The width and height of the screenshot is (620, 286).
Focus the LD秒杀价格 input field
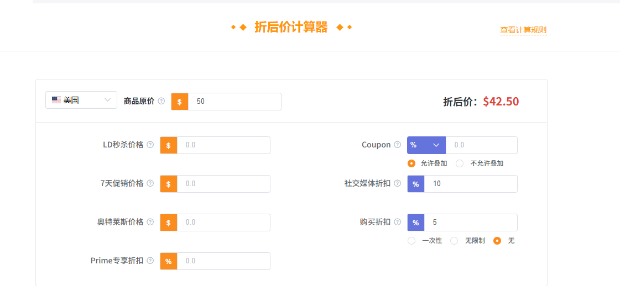click(223, 145)
